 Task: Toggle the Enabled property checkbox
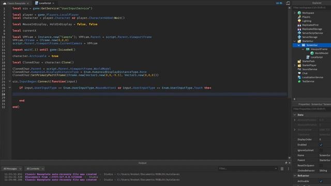click(x=321, y=145)
